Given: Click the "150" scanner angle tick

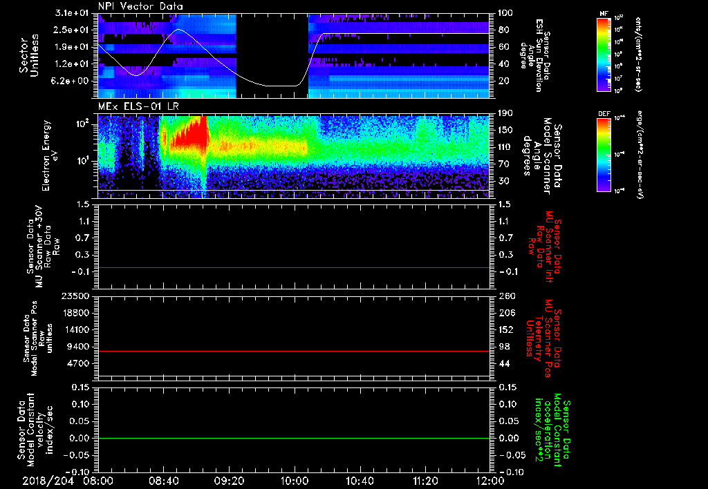Looking at the screenshot, I should pyautogui.click(x=507, y=130).
